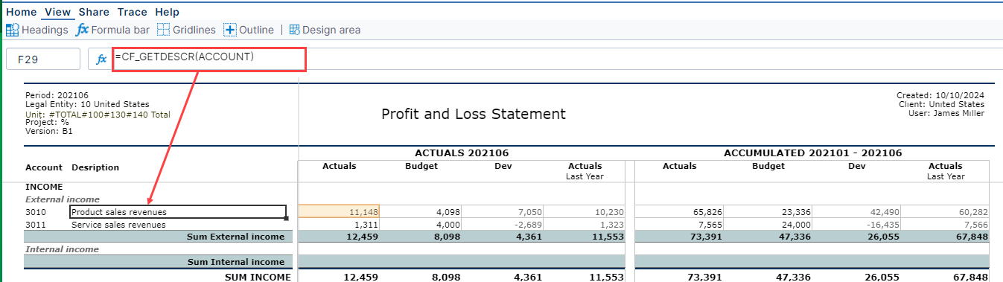This screenshot has height=282, width=1003.
Task: Toggle the Outline plus icon
Action: 230,30
